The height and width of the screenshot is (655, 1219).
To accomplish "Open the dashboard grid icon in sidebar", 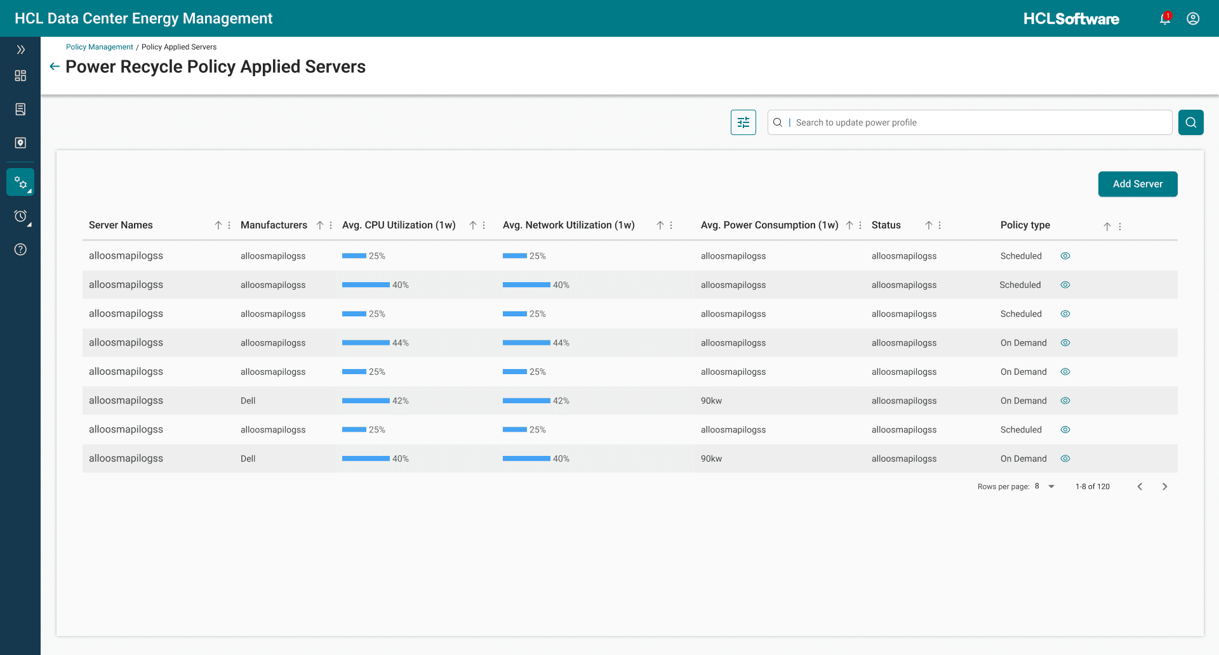I will (20, 76).
